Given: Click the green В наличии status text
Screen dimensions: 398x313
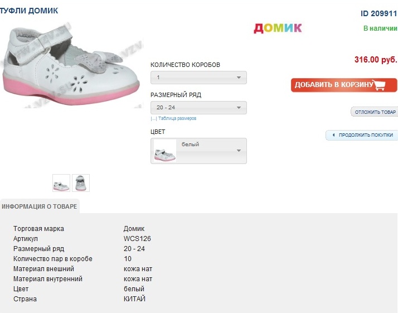Looking at the screenshot, I should point(380,28).
